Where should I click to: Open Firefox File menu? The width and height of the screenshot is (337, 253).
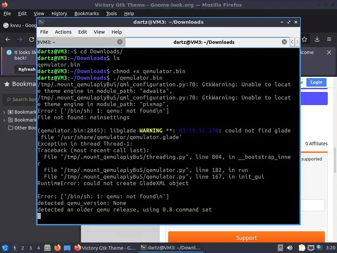[x=7, y=14]
